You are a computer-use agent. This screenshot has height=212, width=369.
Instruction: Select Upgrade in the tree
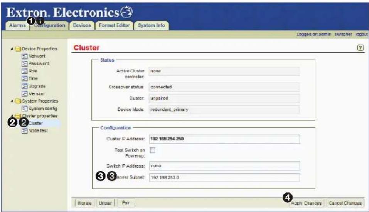pyautogui.click(x=37, y=86)
